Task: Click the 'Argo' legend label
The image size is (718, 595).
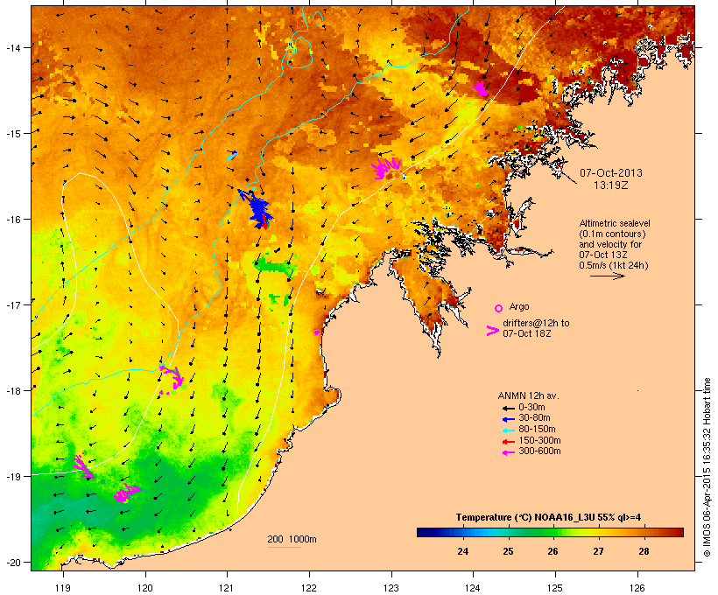Action: (x=519, y=306)
